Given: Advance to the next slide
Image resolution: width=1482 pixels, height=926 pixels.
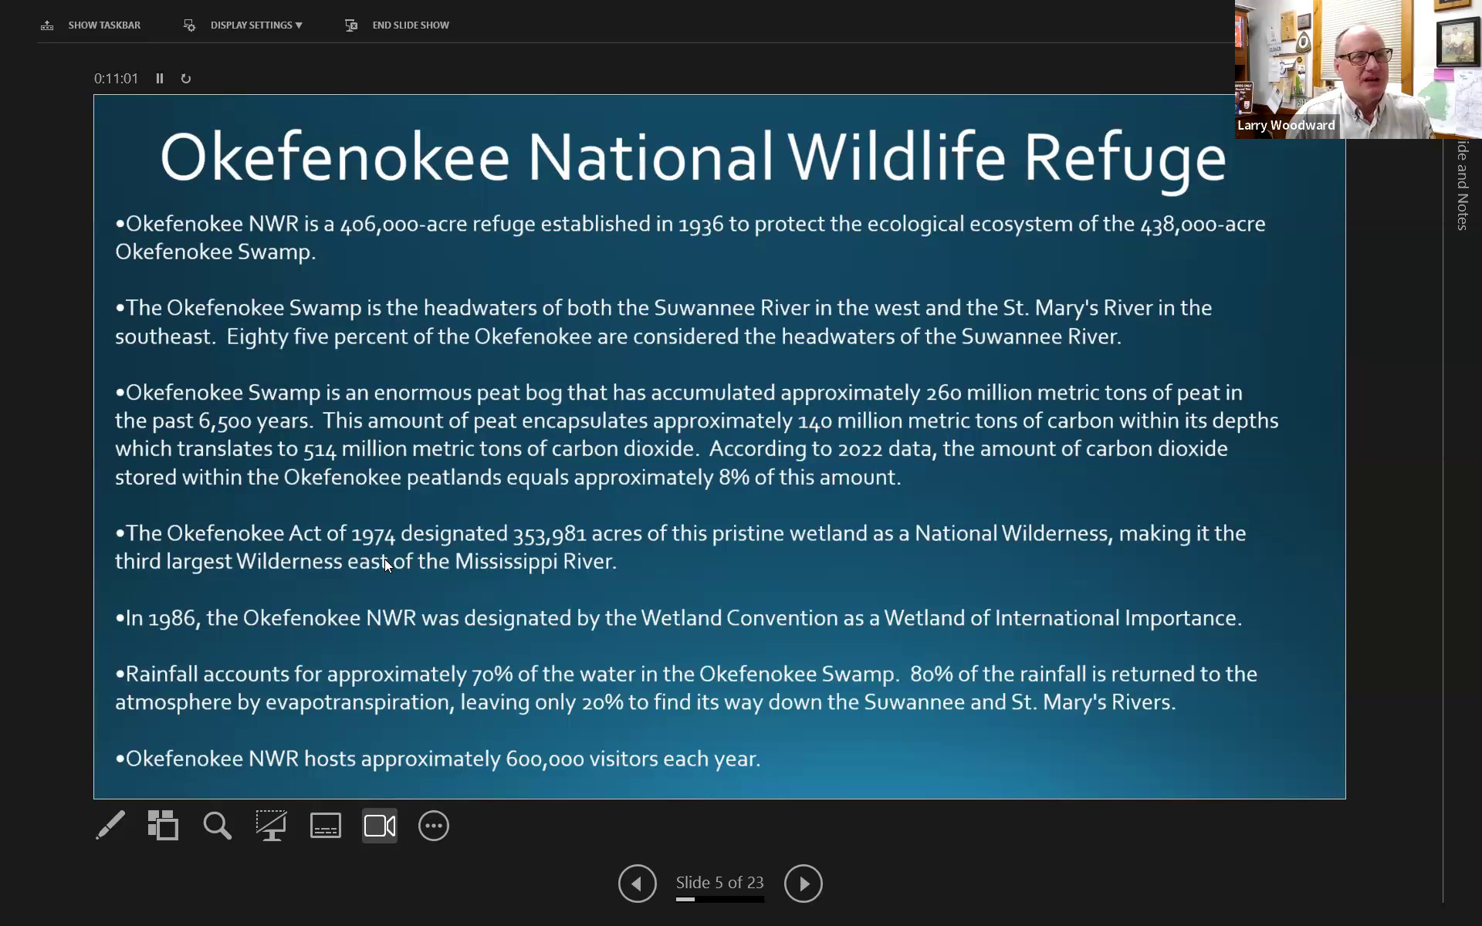Looking at the screenshot, I should pos(804,884).
